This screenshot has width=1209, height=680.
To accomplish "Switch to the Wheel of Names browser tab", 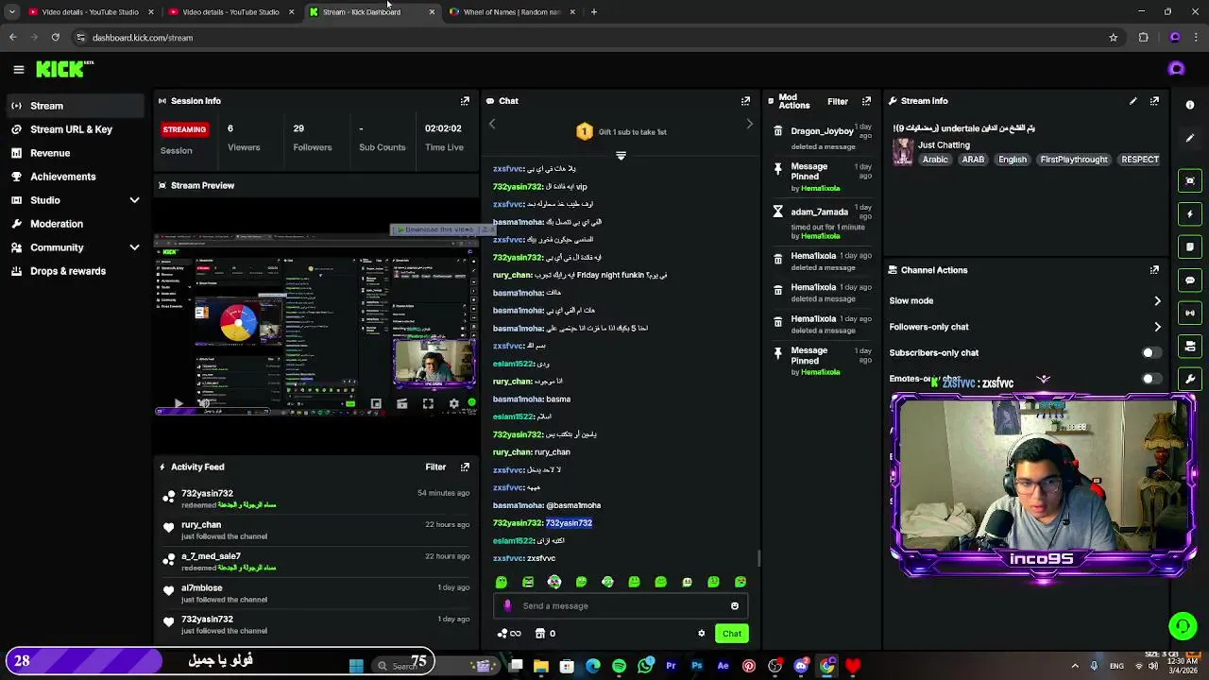I will (511, 12).
